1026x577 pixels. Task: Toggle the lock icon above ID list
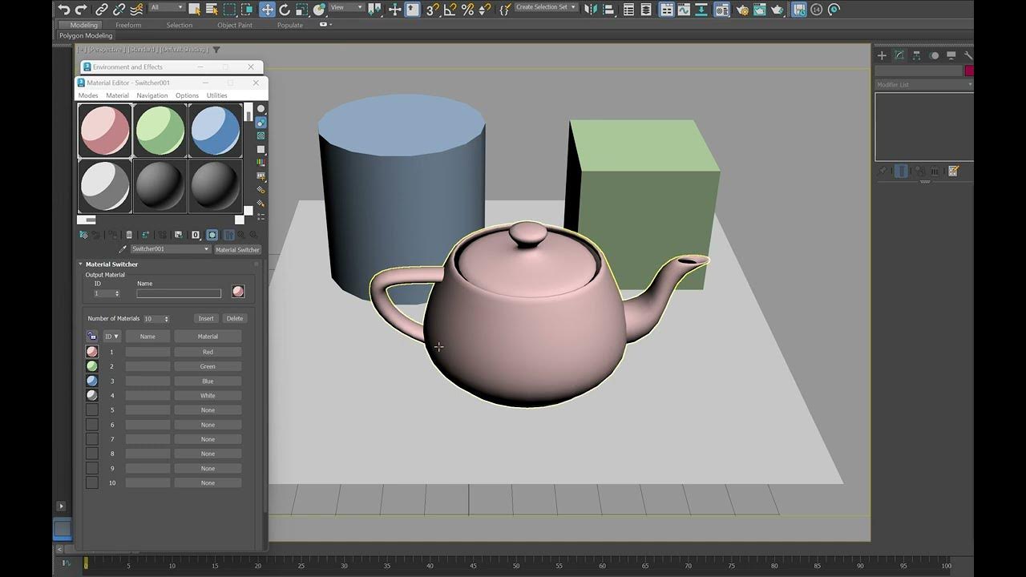[92, 337]
